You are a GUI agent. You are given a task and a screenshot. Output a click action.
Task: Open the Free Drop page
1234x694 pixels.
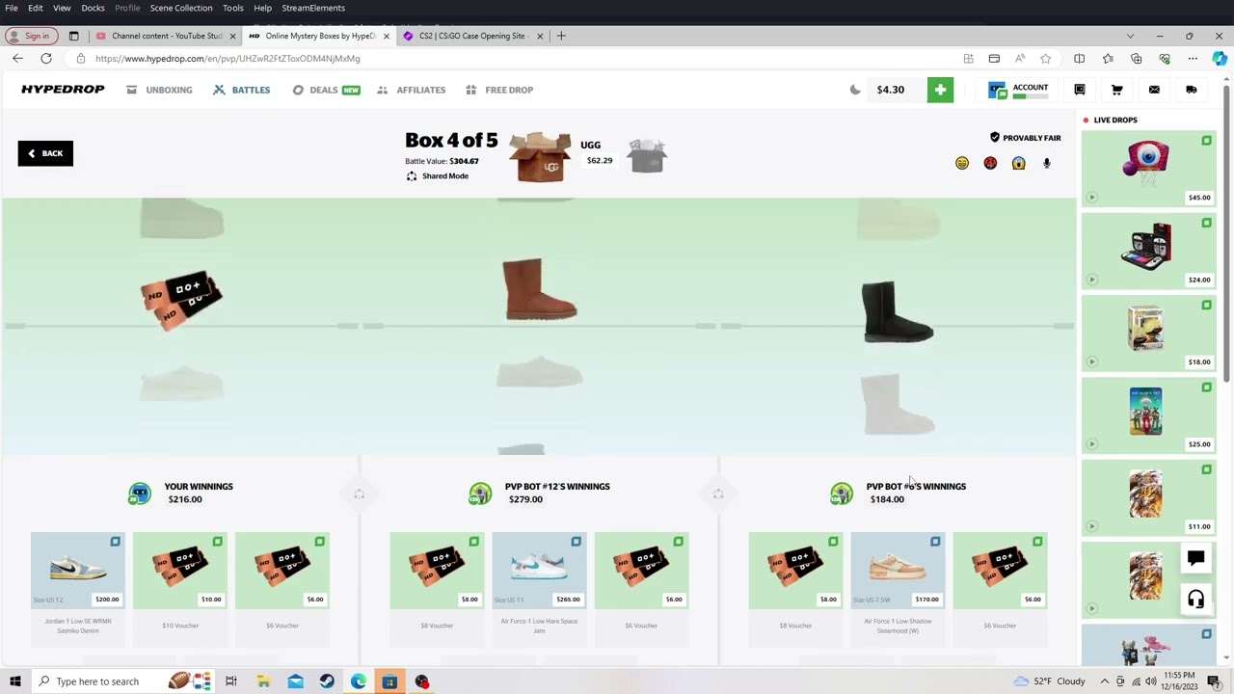pyautogui.click(x=499, y=90)
